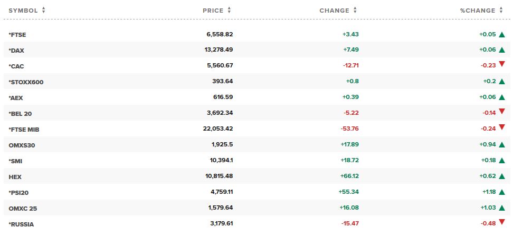
Task: Click green up arrow in PSI20 row
Action: (x=502, y=192)
